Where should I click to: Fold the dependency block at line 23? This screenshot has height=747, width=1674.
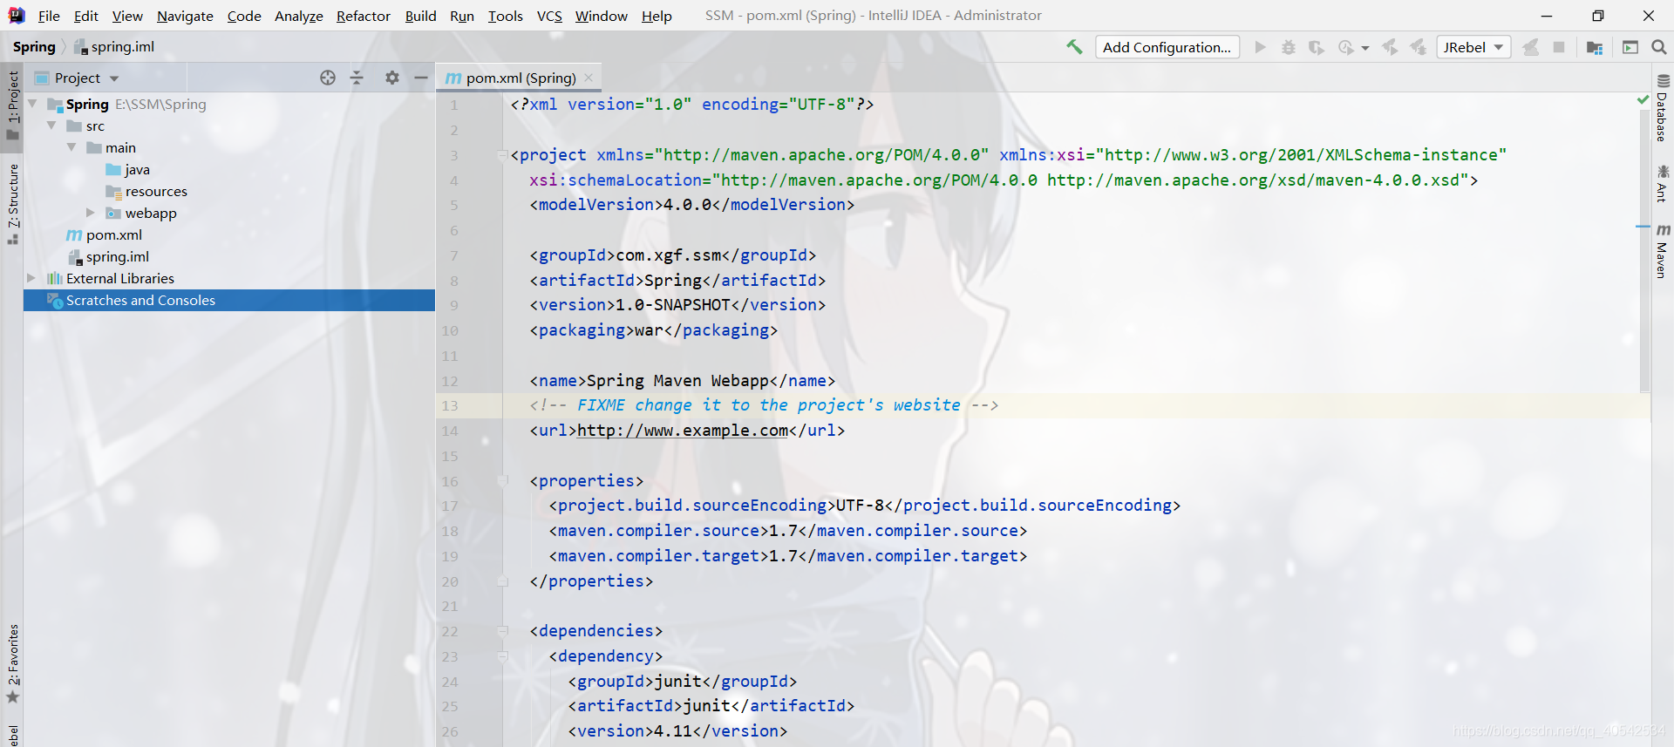coord(502,656)
